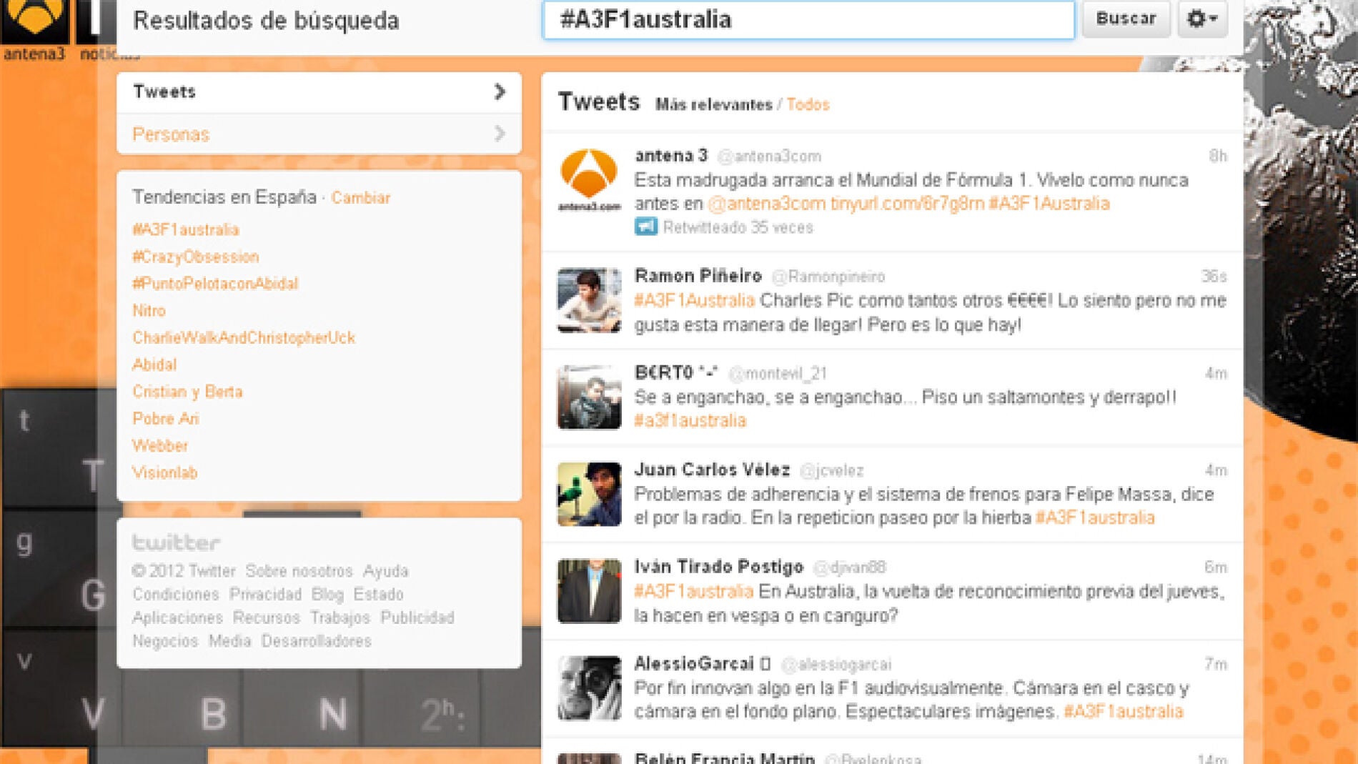Screen dimensions: 1358x764
Task: Select the Personas tab in the sidebar
Action: (170, 134)
